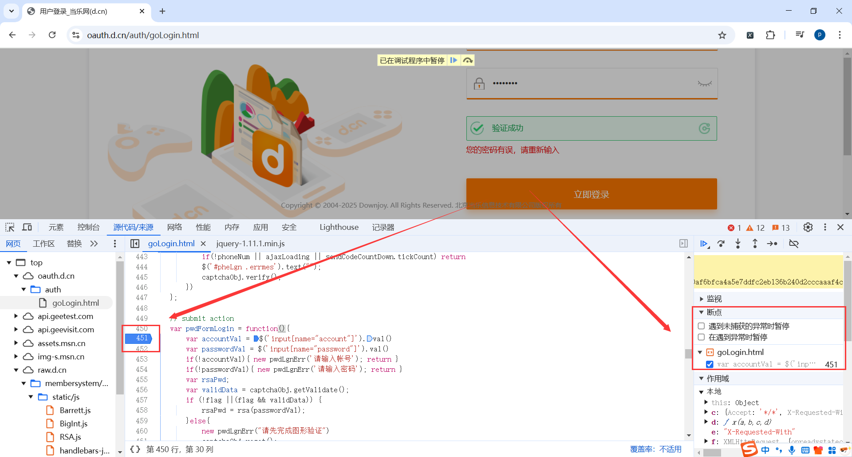Bookmark this page with the star
Viewport: 852px width, 457px height.
point(722,35)
